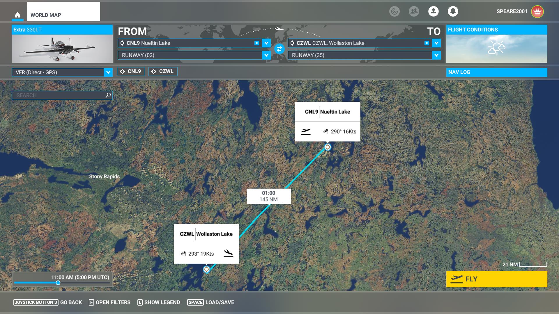The height and width of the screenshot is (314, 559).
Task: Click the yellow FLY button
Action: [x=497, y=279]
